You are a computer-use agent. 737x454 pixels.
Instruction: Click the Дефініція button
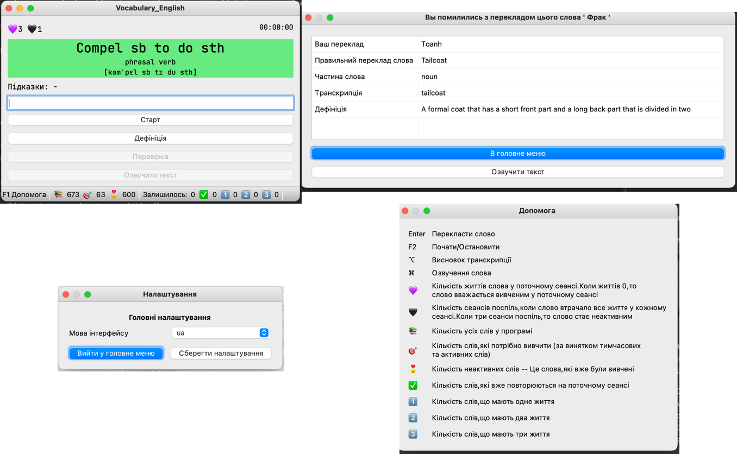pos(151,138)
